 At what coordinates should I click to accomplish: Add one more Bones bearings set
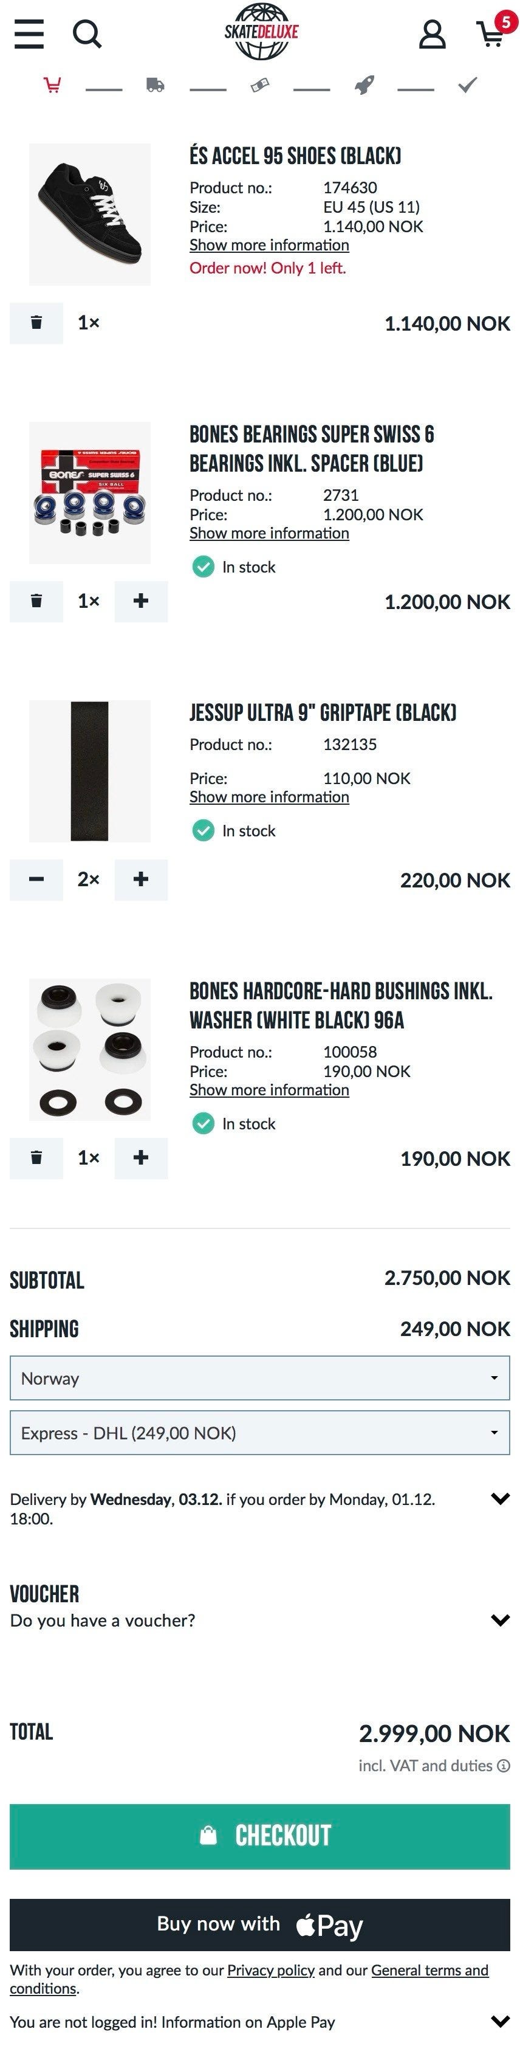pos(141,601)
